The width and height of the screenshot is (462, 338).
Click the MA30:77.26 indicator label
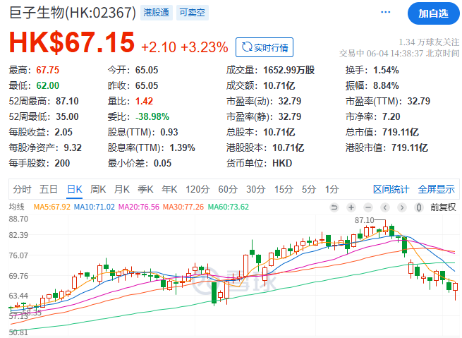tap(183, 207)
